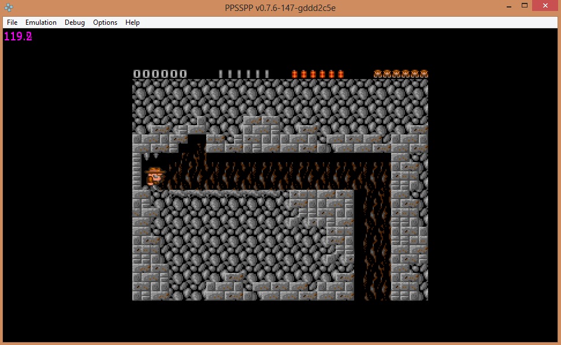Click the first bullet ammo icon in the HUD
This screenshot has height=345, width=561.
[221, 74]
